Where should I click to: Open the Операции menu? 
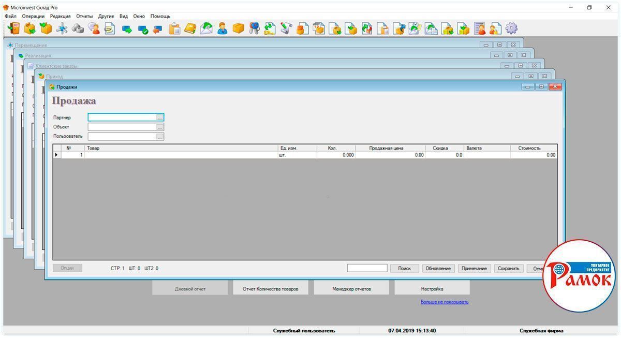pyautogui.click(x=33, y=16)
